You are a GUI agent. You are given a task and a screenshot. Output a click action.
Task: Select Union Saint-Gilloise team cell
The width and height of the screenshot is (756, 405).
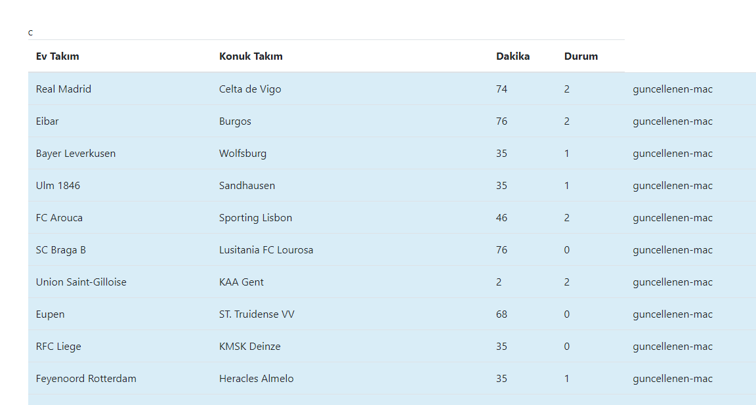point(81,282)
